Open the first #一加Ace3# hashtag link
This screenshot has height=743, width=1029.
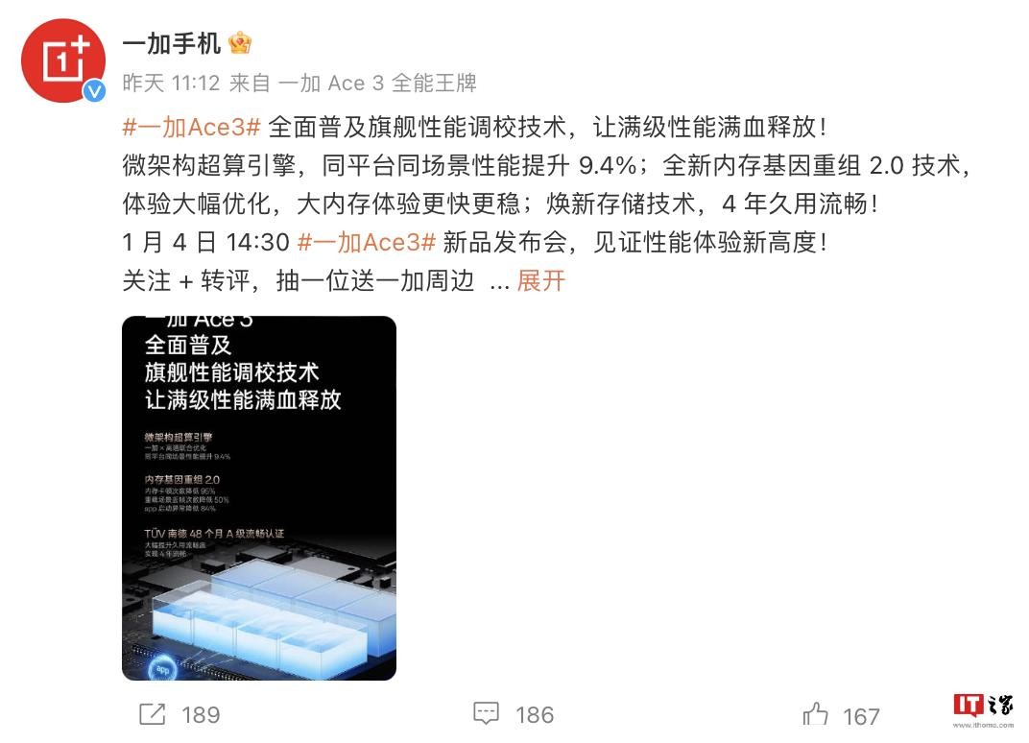coord(192,127)
